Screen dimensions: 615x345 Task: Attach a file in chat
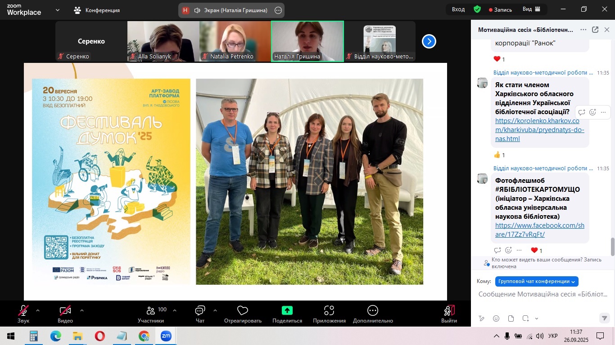point(511,318)
